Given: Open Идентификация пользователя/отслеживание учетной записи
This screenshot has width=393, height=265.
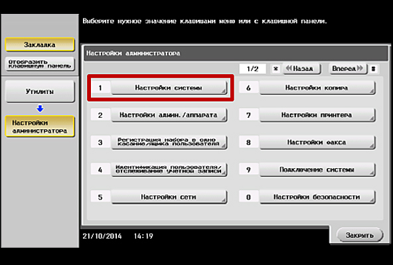Looking at the screenshot, I should [x=169, y=170].
